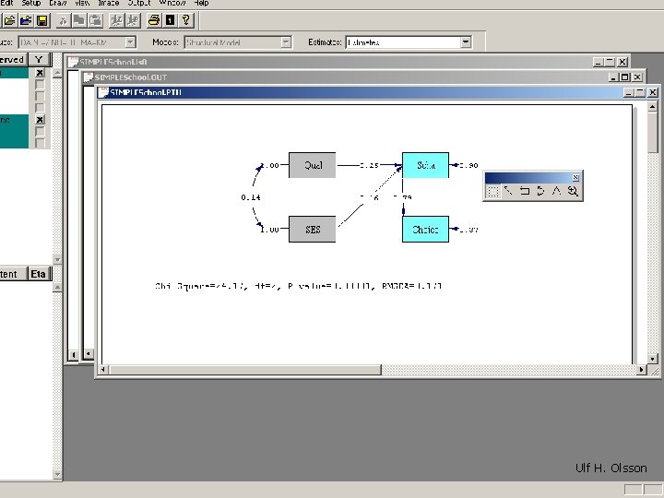Viewport: 664px width, 498px height.
Task: Select the magnifier zoom tool in palette
Action: click(573, 191)
